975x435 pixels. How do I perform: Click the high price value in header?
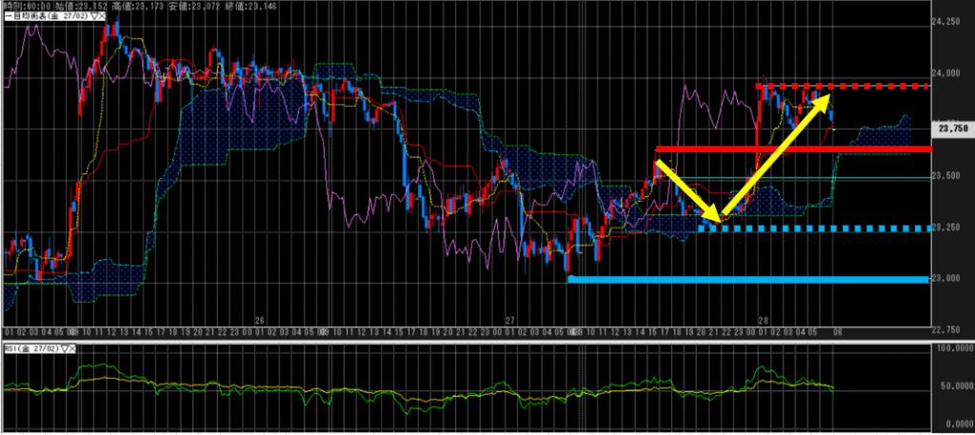coord(148,5)
